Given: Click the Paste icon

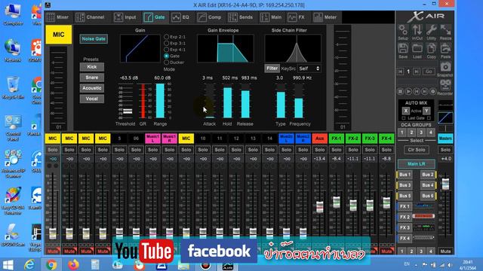Looking at the screenshot, I should pos(445,51).
